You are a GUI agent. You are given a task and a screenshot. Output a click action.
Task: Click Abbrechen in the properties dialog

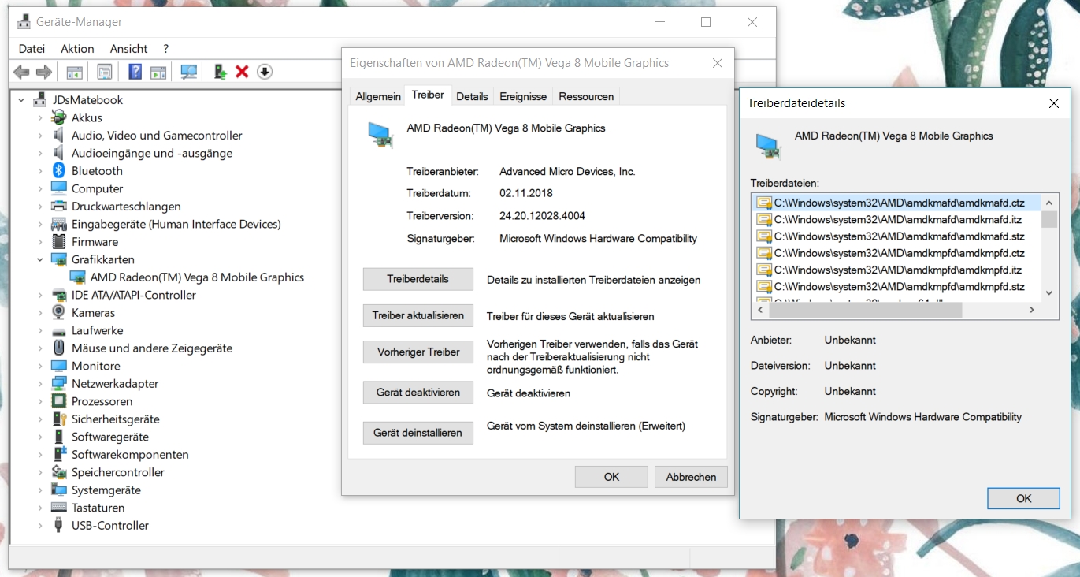(x=691, y=477)
